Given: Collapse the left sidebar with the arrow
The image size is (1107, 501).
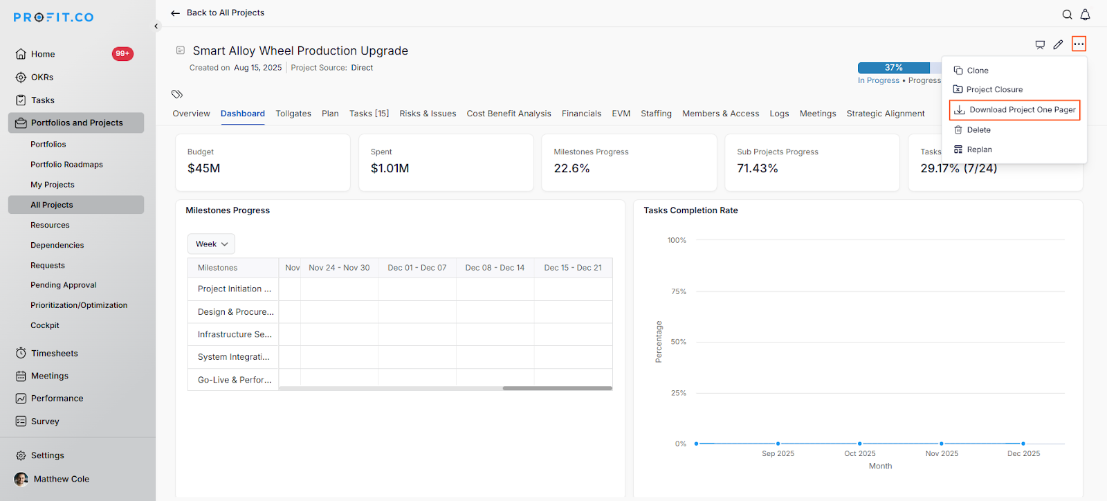Looking at the screenshot, I should coord(156,26).
